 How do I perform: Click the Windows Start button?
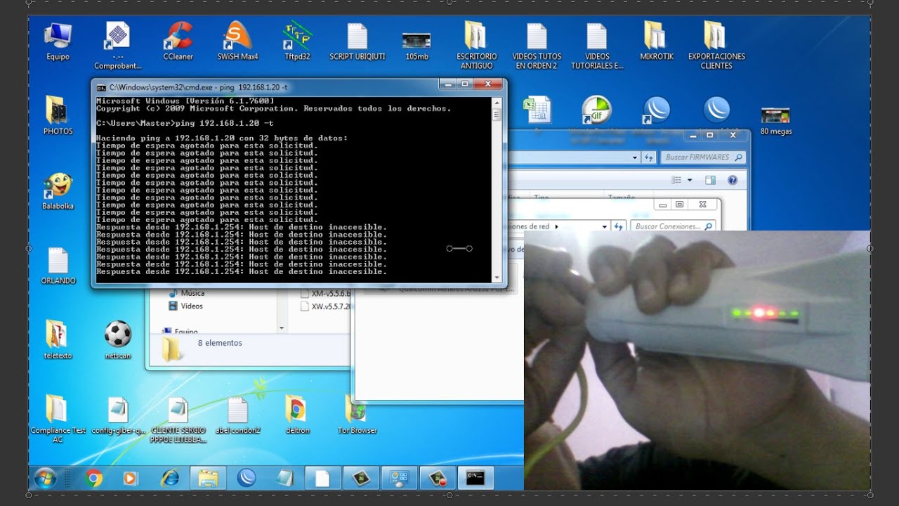tap(45, 479)
